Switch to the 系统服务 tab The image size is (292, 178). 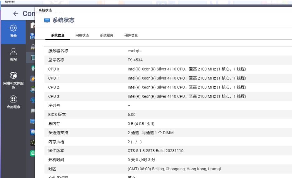pyautogui.click(x=107, y=35)
